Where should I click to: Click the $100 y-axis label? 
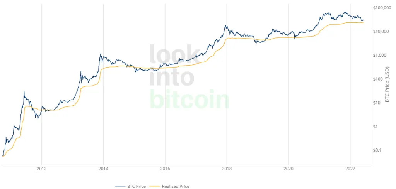(378, 79)
